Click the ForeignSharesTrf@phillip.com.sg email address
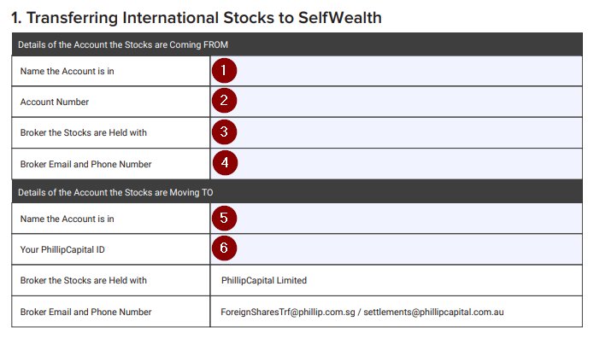The width and height of the screenshot is (594, 339). [288, 313]
